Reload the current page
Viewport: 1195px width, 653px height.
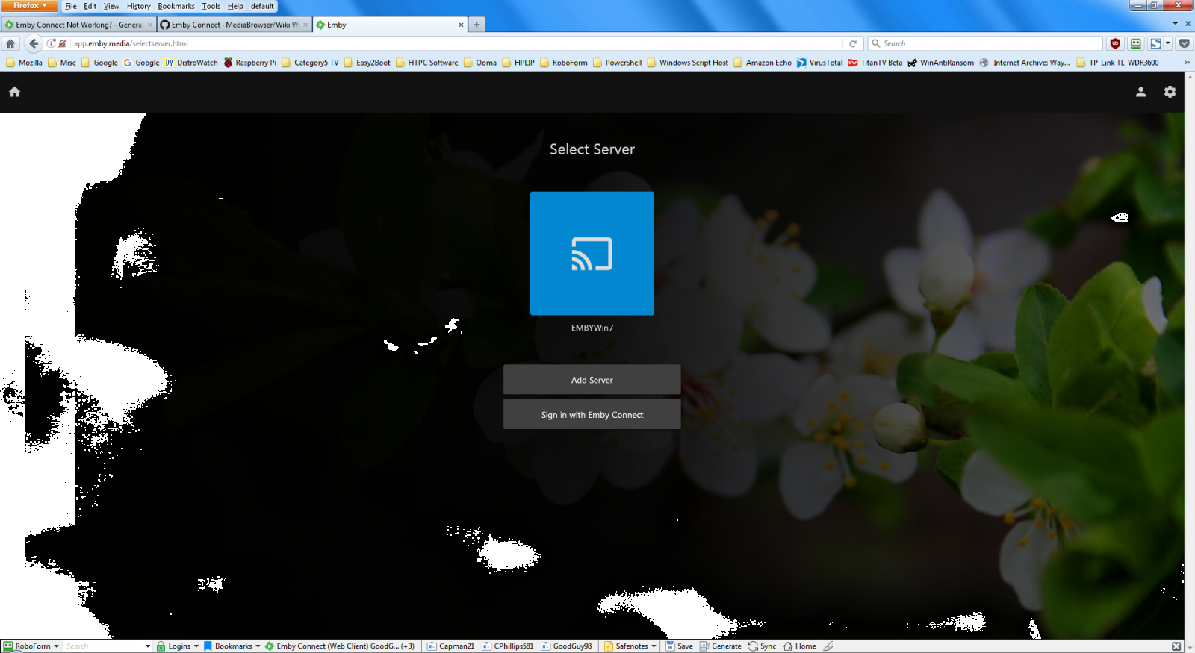[x=853, y=43]
